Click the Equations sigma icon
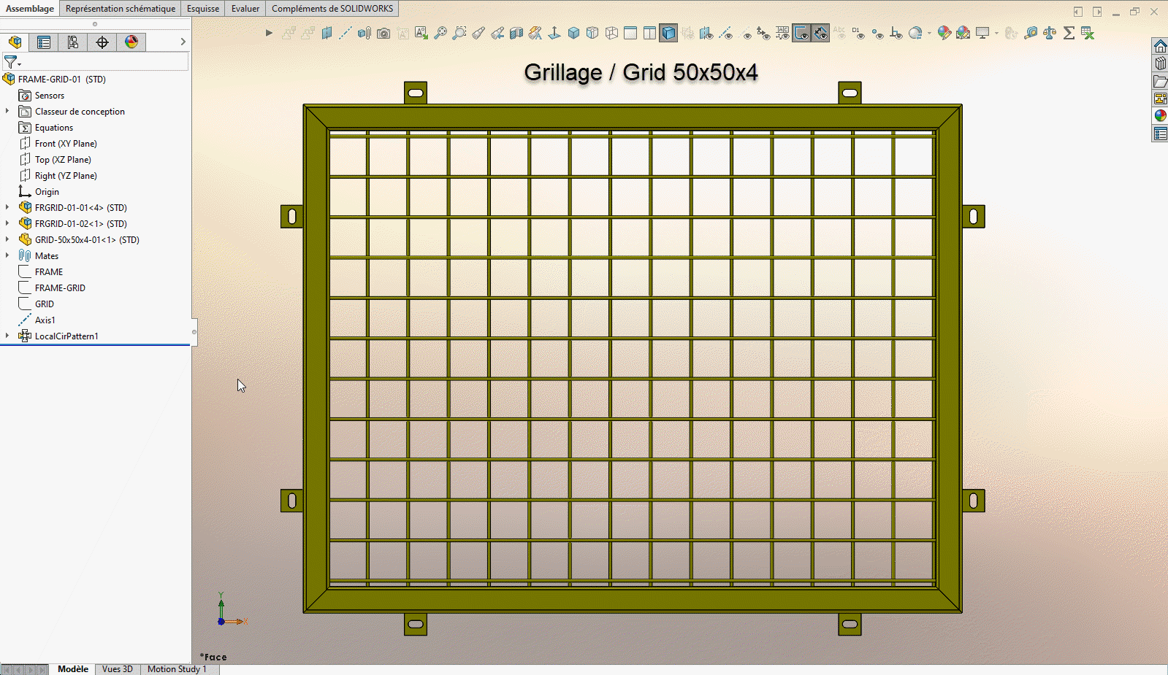The width and height of the screenshot is (1168, 675). tap(1069, 33)
